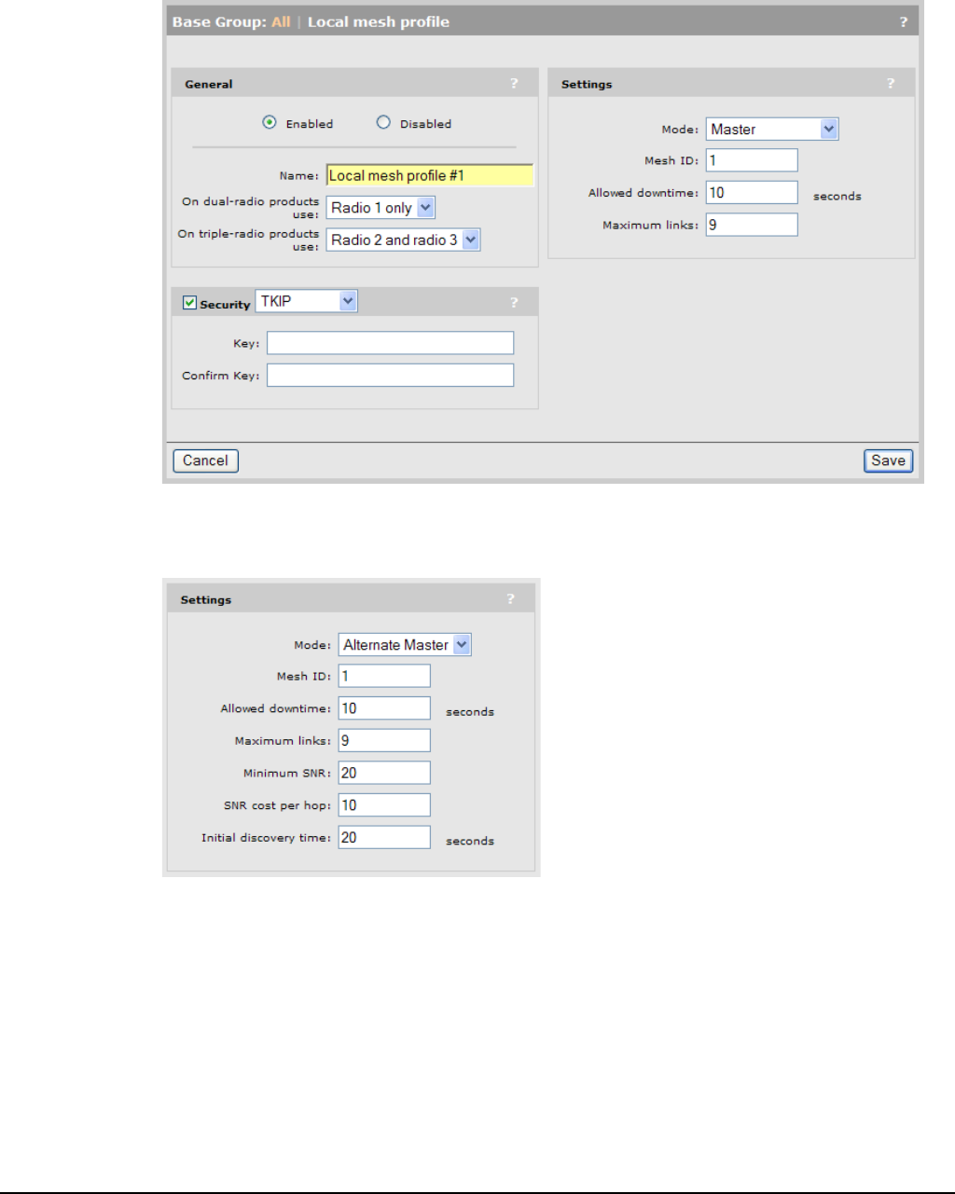
Task: Click the Minimum SNR field
Action: 384,773
